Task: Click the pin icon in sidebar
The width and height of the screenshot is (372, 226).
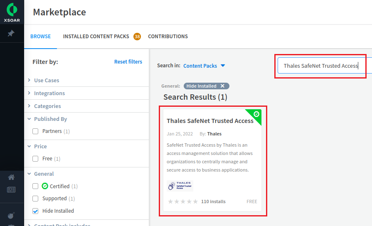Action: pyautogui.click(x=11, y=34)
